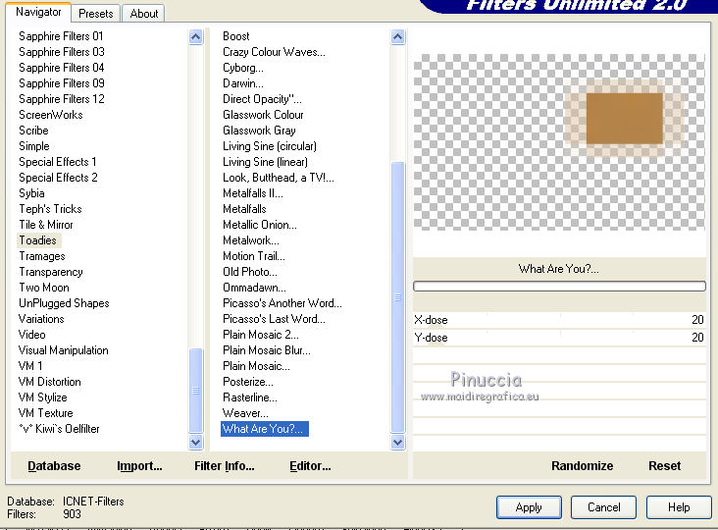This screenshot has width=718, height=530.
Task: Select Tile & Mirror category
Action: coord(46,225)
